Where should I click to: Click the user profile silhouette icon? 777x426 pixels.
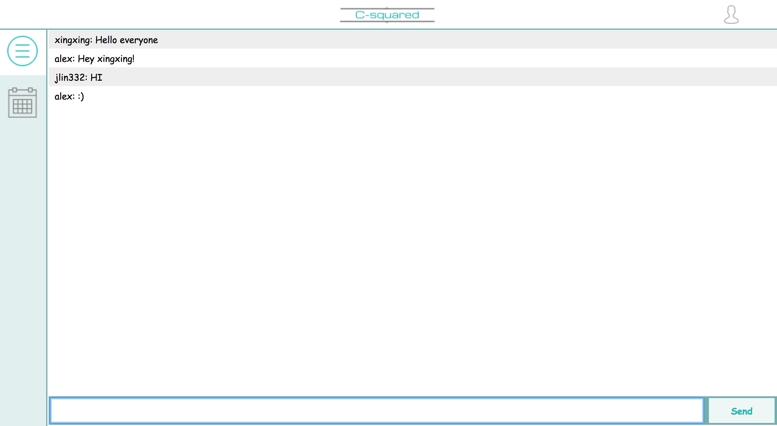point(731,15)
